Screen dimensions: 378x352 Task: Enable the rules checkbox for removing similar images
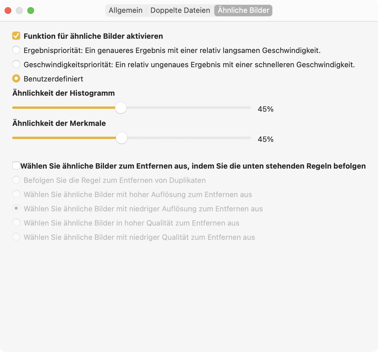(x=16, y=165)
